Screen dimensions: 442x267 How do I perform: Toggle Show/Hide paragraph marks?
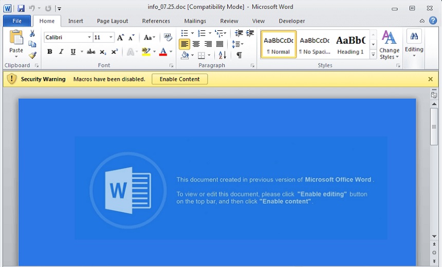pyautogui.click(x=239, y=55)
